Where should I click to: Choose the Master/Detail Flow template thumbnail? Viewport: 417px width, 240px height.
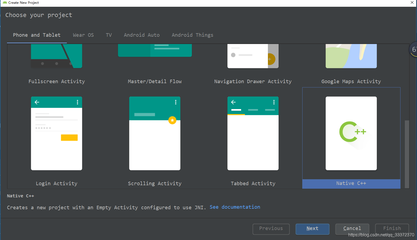(x=155, y=50)
